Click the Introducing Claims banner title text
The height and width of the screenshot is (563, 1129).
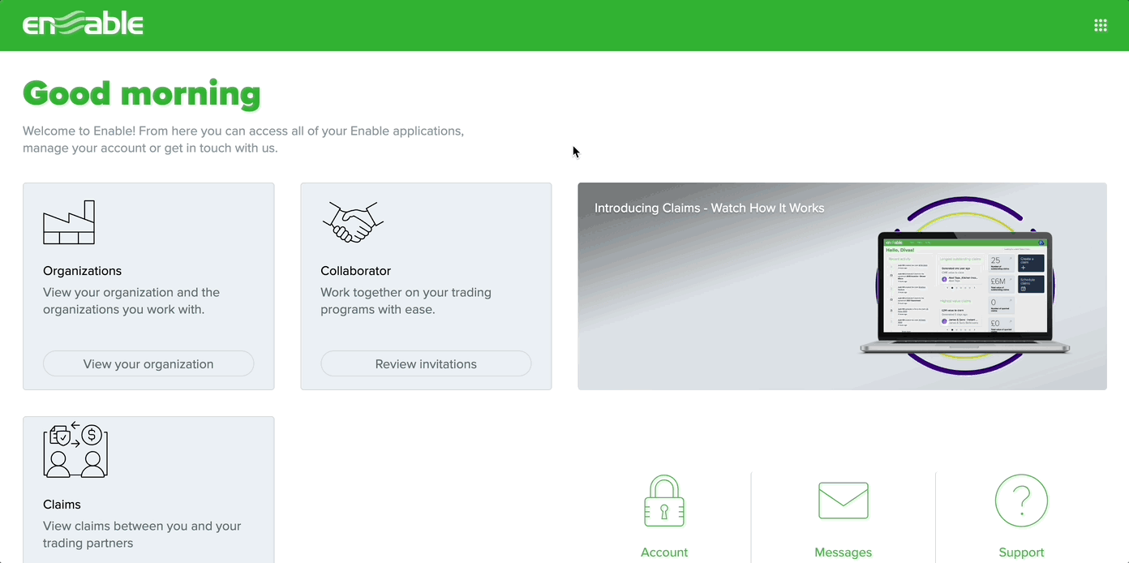pyautogui.click(x=709, y=208)
